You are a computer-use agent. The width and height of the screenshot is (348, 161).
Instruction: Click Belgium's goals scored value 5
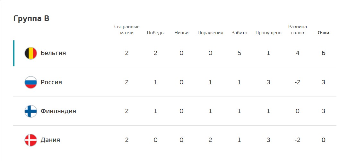pos(239,53)
